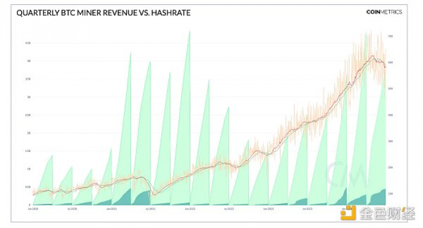Screen dimensions: 423x228
Task: Click the '200' right axis label
Action: point(390,168)
